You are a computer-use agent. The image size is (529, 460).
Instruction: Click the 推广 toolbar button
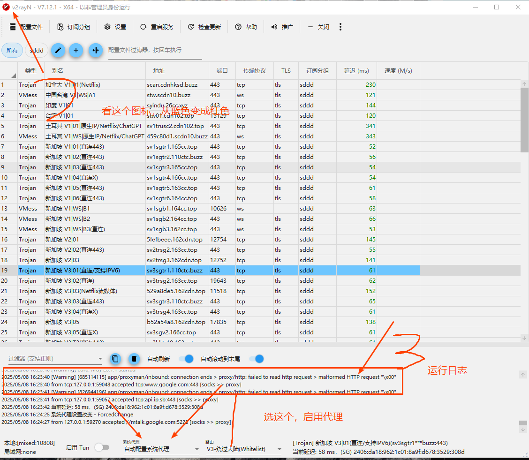(282, 27)
